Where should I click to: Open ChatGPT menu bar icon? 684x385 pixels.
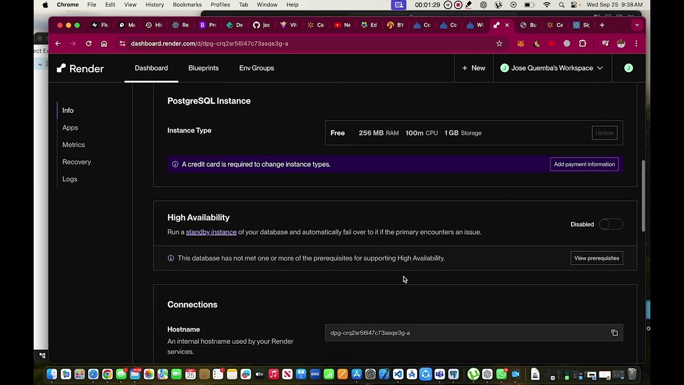click(x=484, y=5)
